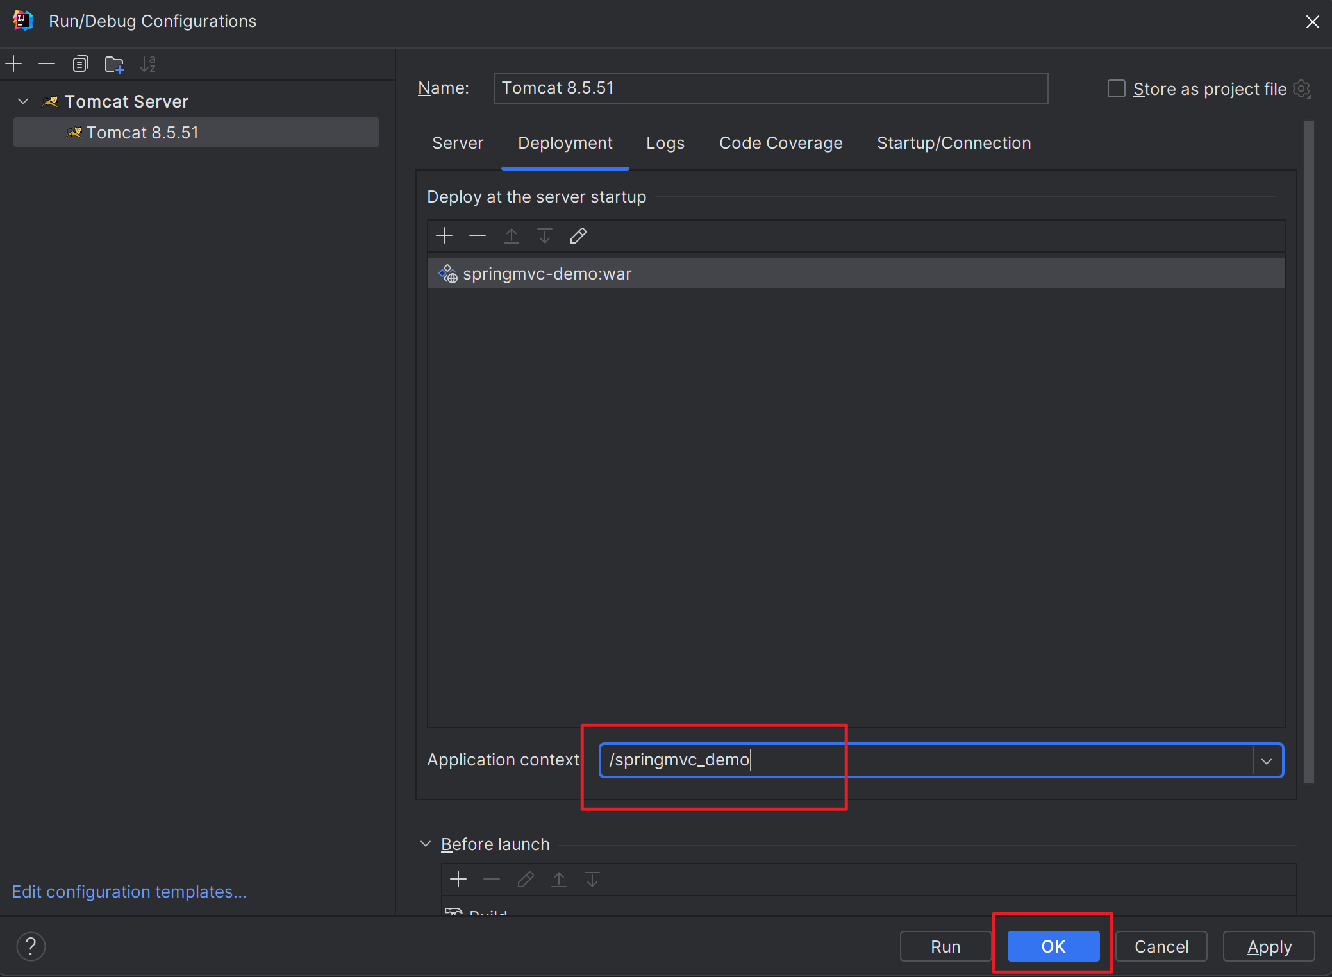Remove the selected deployment artifact

(478, 236)
